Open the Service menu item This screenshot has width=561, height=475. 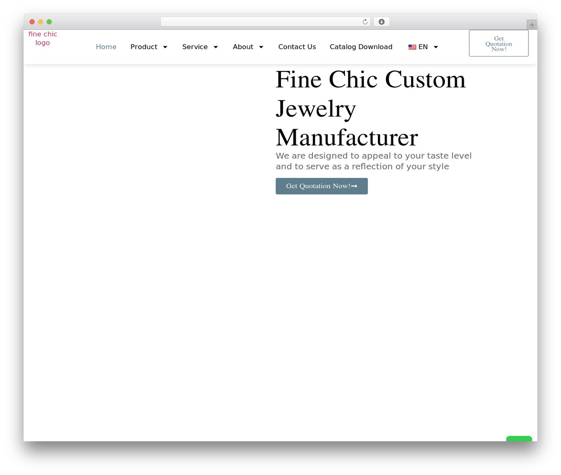coord(195,47)
